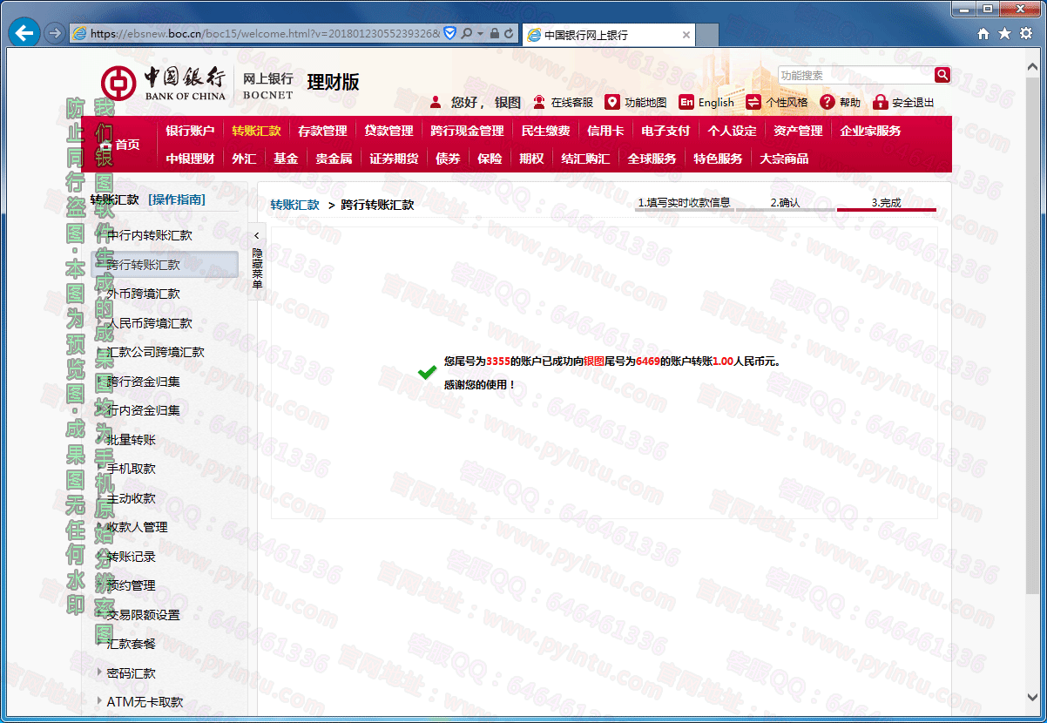Click the blue shield icon in address bar

click(450, 33)
